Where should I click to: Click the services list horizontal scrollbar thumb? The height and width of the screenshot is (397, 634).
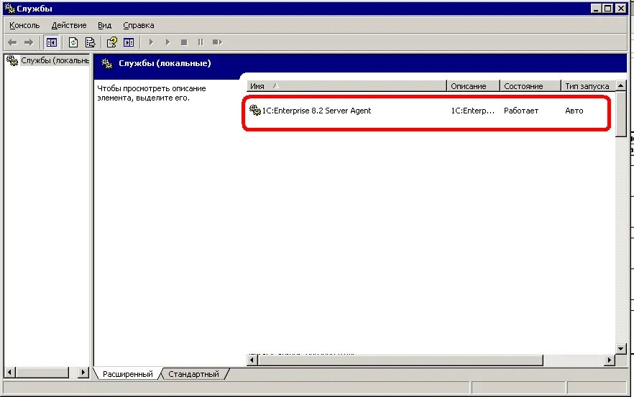pyautogui.click(x=400, y=360)
